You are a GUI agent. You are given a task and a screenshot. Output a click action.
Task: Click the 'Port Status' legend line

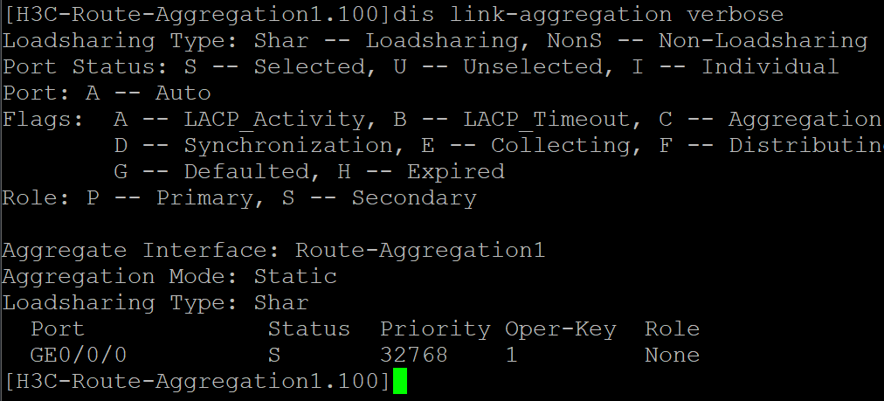420,67
